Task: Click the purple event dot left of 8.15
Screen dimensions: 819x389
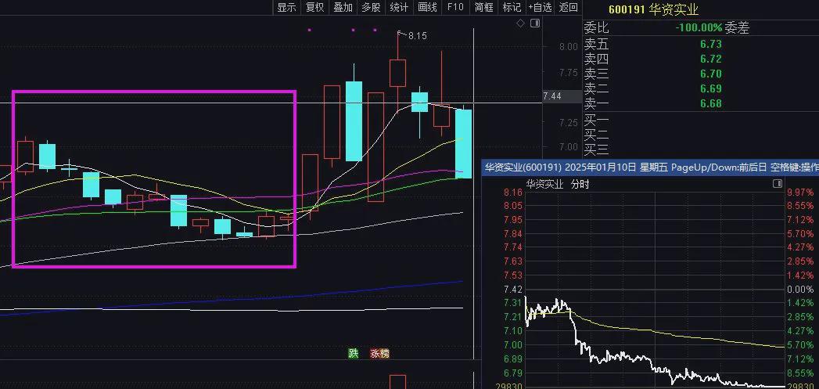Action: tap(375, 31)
